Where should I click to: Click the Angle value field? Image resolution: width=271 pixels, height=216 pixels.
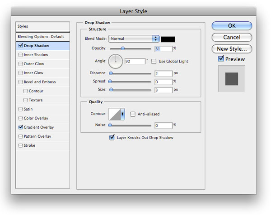click(135, 61)
